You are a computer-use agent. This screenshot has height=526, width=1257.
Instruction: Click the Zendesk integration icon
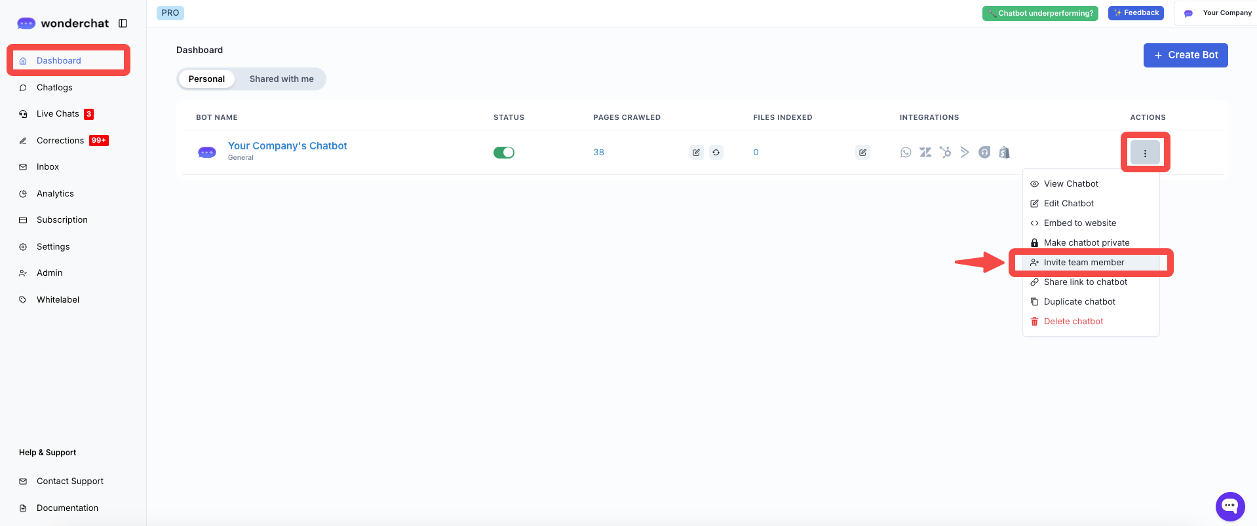pyautogui.click(x=925, y=153)
